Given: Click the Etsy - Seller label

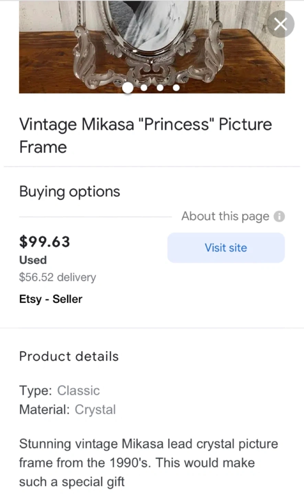Looking at the screenshot, I should (x=51, y=299).
